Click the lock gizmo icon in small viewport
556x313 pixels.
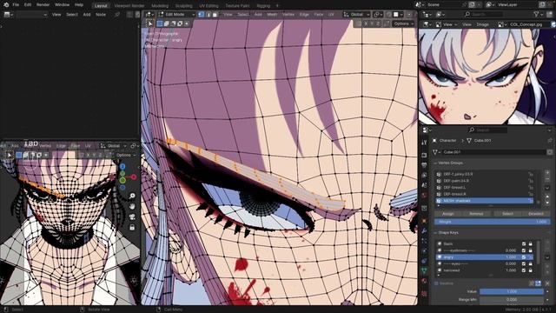pos(132,228)
